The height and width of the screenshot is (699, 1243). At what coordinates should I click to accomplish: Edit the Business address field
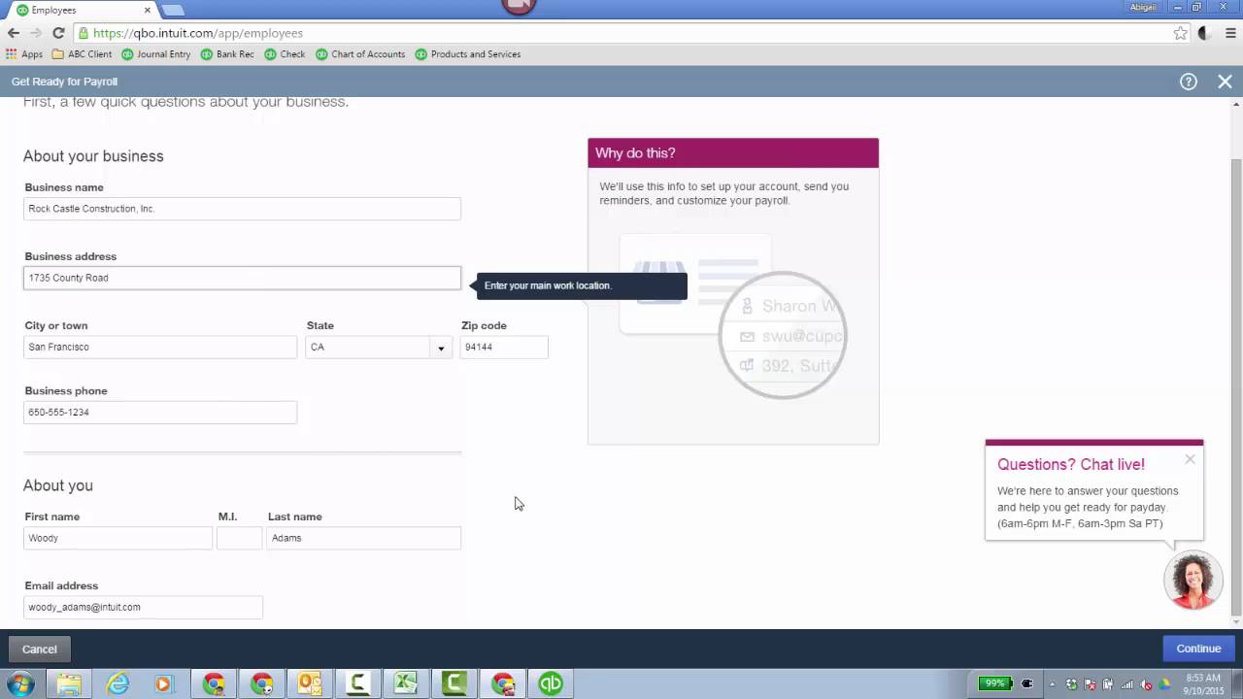242,278
